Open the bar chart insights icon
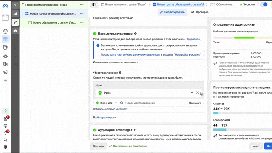 [15, 14]
